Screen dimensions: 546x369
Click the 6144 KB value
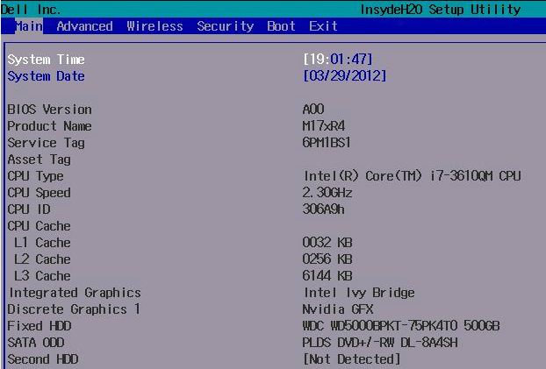click(x=327, y=276)
